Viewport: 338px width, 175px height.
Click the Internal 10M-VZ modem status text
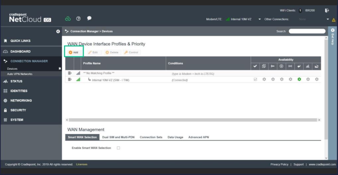tap(241, 19)
